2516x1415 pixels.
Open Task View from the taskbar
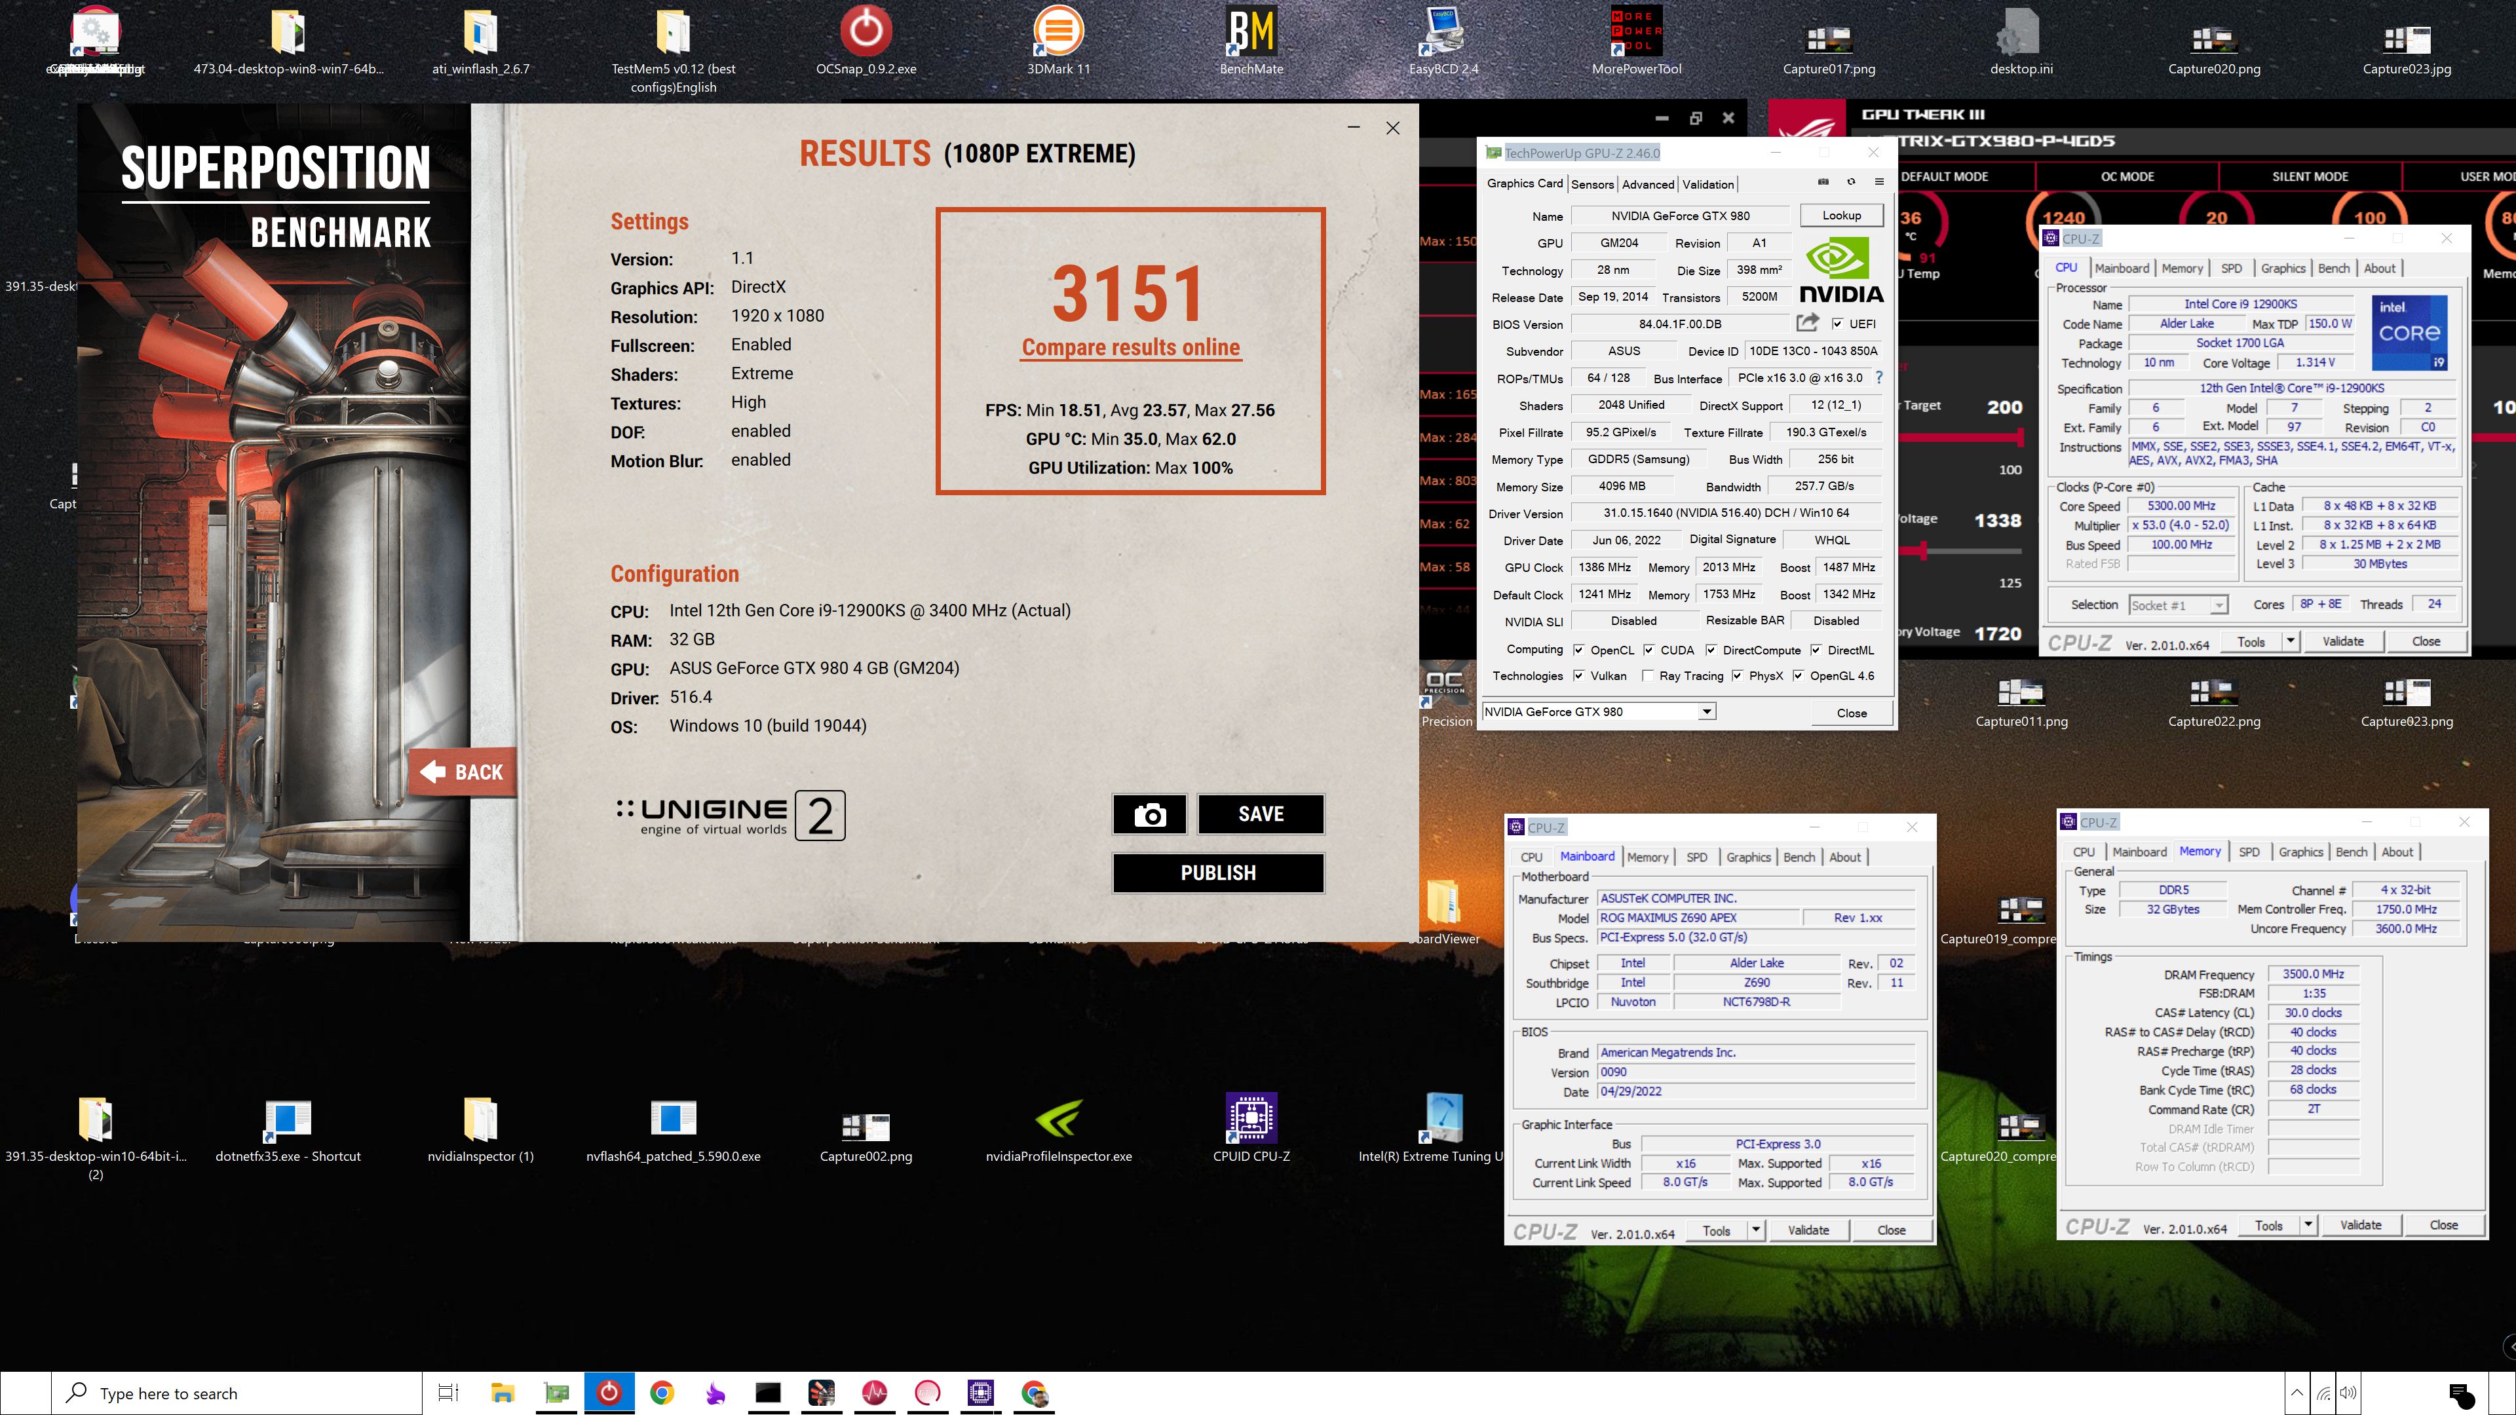tap(448, 1393)
